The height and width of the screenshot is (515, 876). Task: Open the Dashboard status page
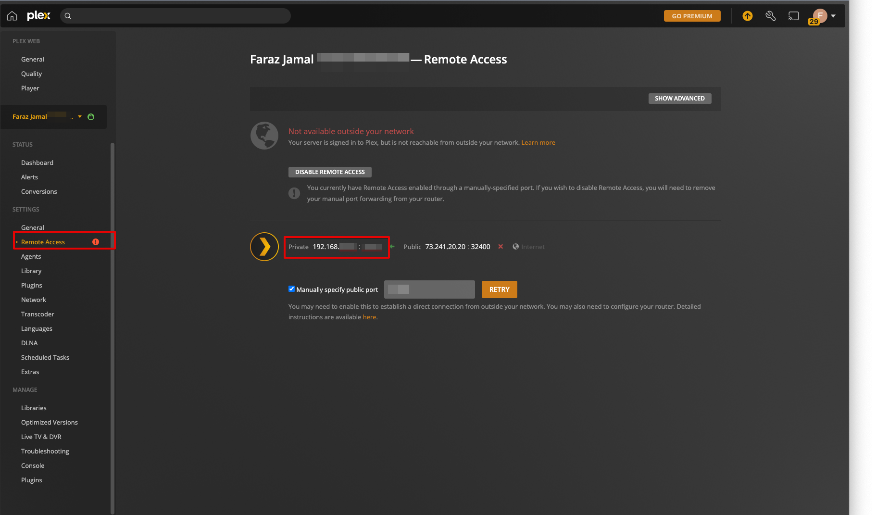(37, 163)
